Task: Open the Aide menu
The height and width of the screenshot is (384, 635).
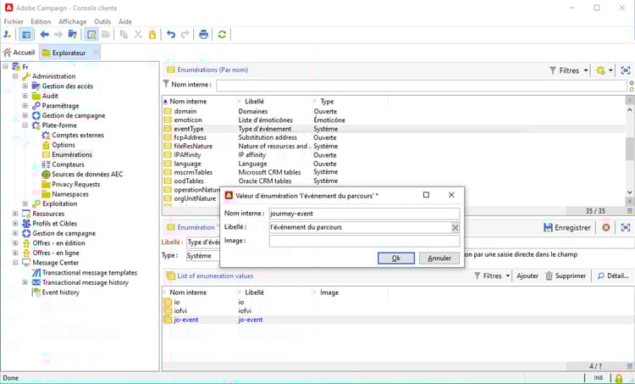Action: (125, 21)
